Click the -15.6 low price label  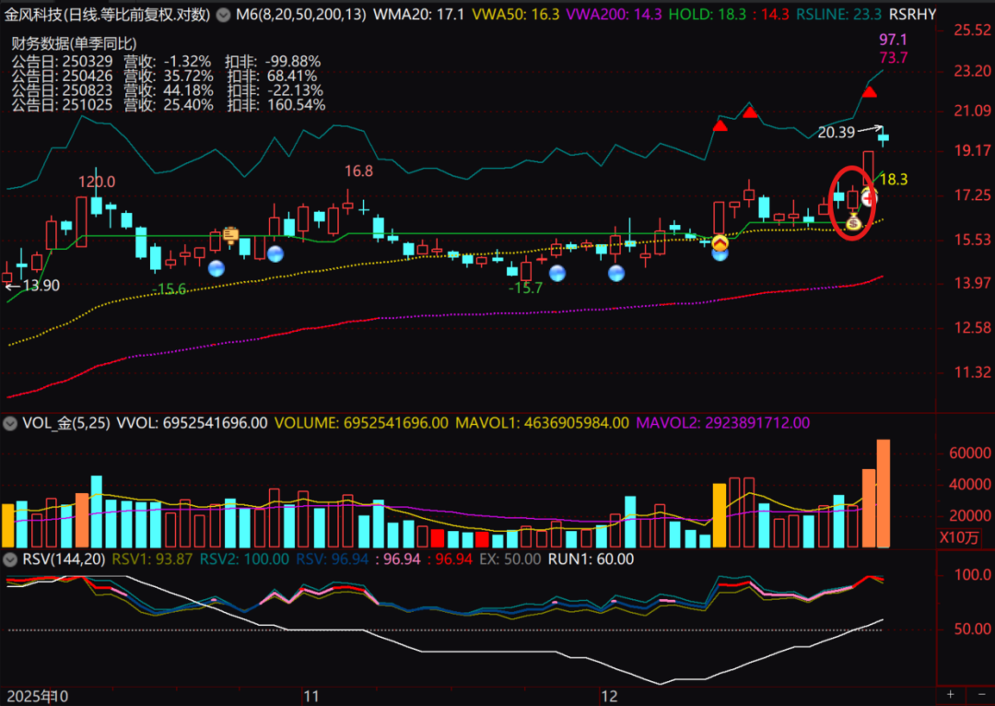(x=170, y=289)
